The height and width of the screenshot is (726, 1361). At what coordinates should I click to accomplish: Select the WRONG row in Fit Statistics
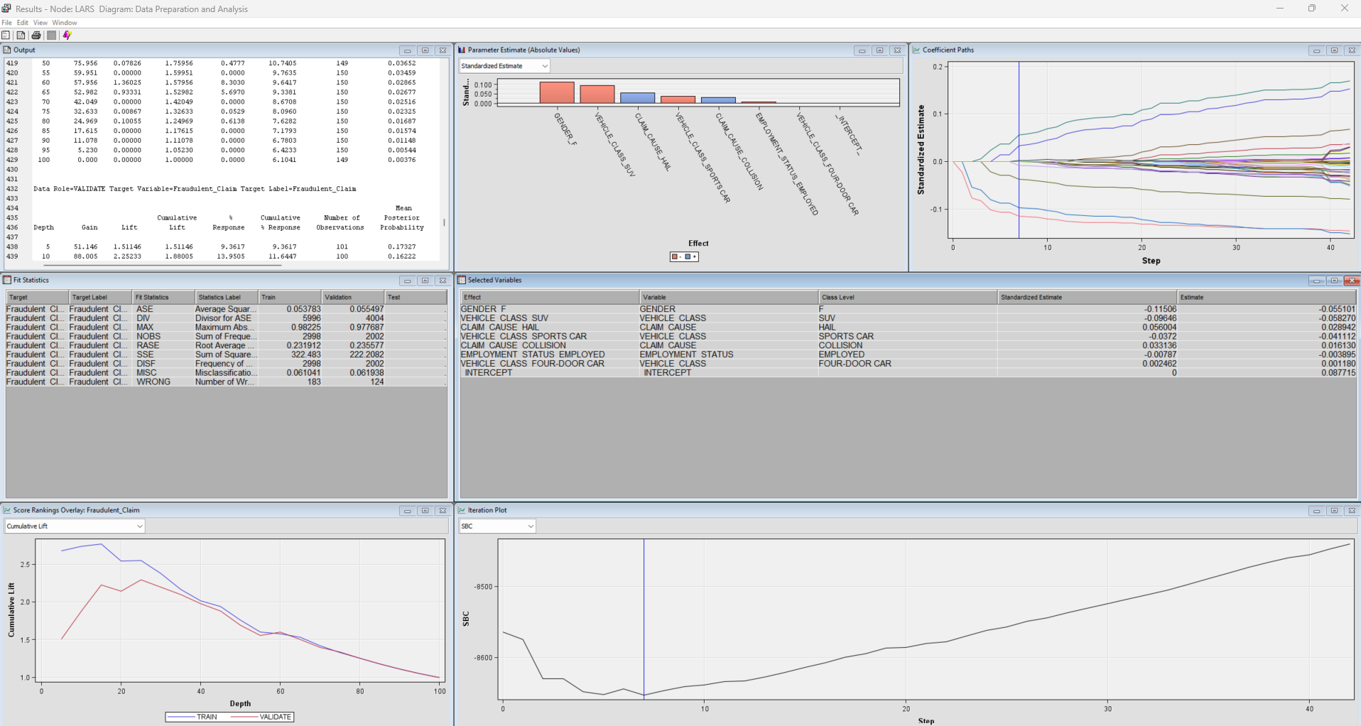pos(227,382)
